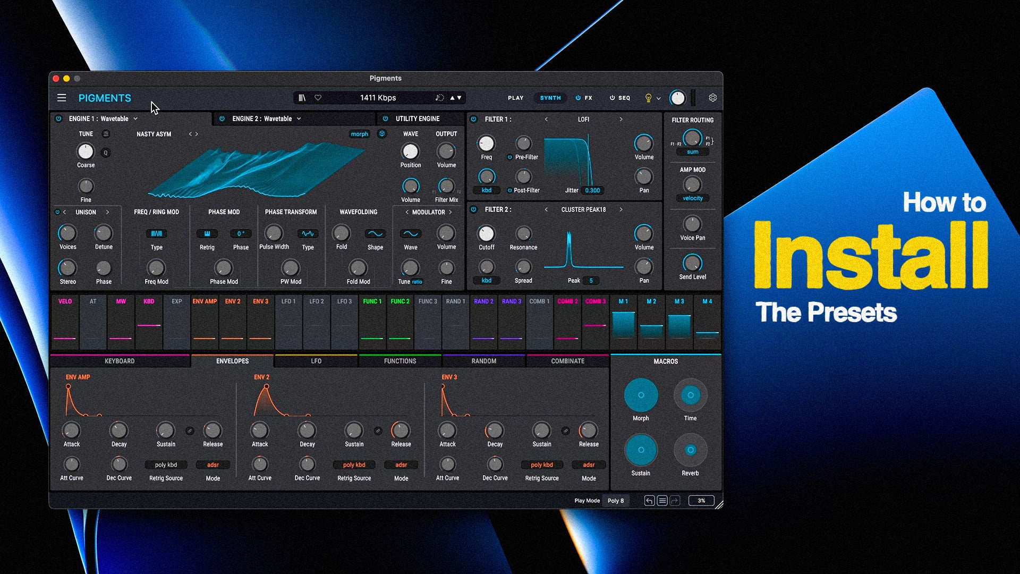Viewport: 1020px width, 574px height.
Task: Open ENV AMP adsr mode dropdown
Action: (212, 465)
